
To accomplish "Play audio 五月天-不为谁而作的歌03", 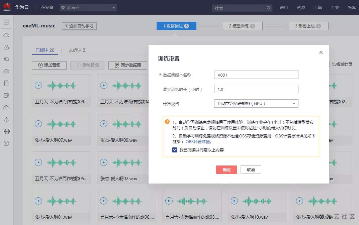I will click(x=169, y=201).
